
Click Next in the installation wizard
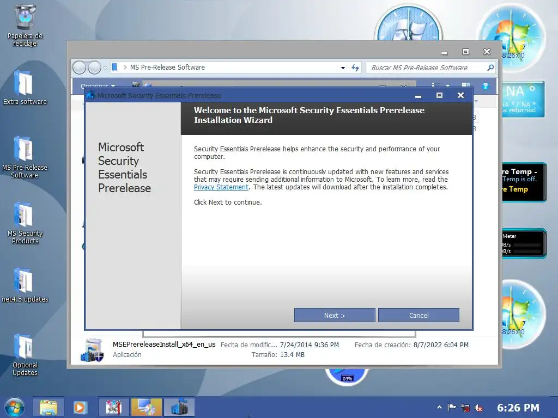pos(335,315)
